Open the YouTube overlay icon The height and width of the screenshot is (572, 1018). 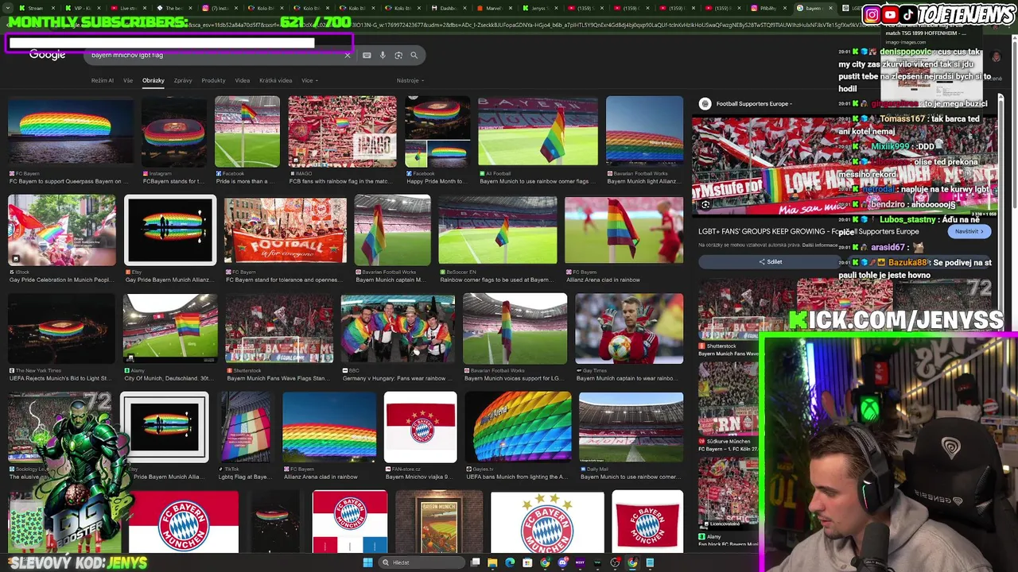pos(890,14)
